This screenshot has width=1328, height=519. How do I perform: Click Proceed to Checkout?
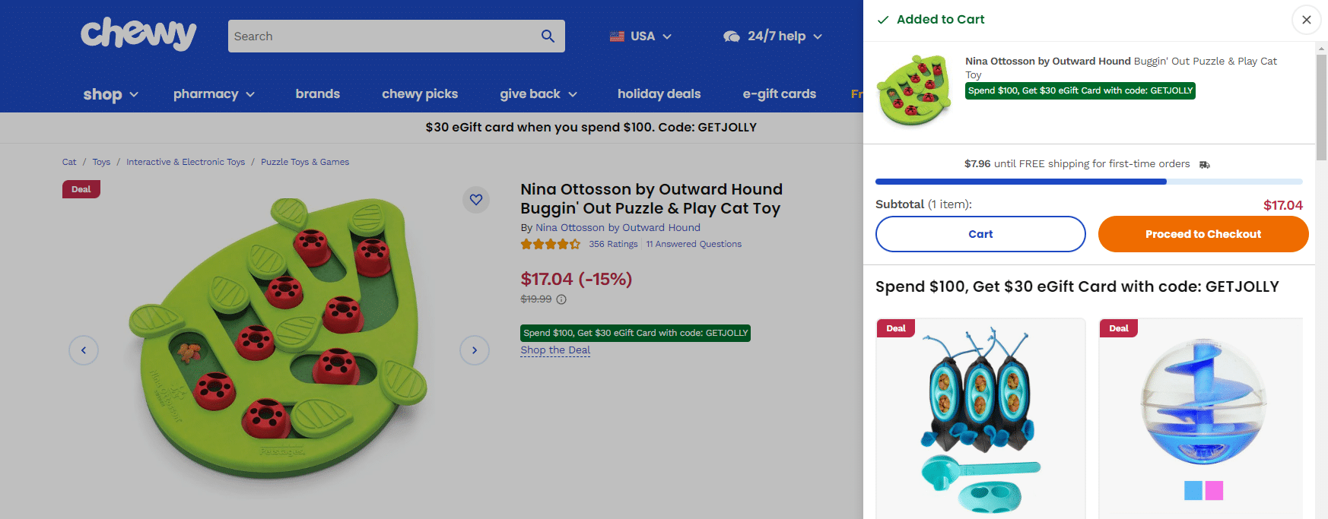point(1203,234)
